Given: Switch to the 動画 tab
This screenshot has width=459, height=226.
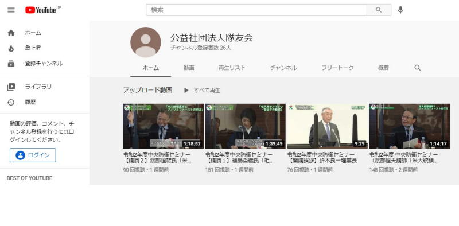Looking at the screenshot, I should pos(189,68).
